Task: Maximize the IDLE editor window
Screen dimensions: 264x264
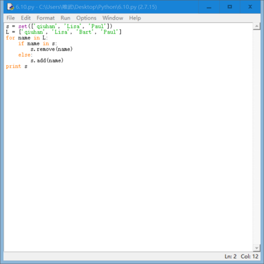Action: coord(230,7)
